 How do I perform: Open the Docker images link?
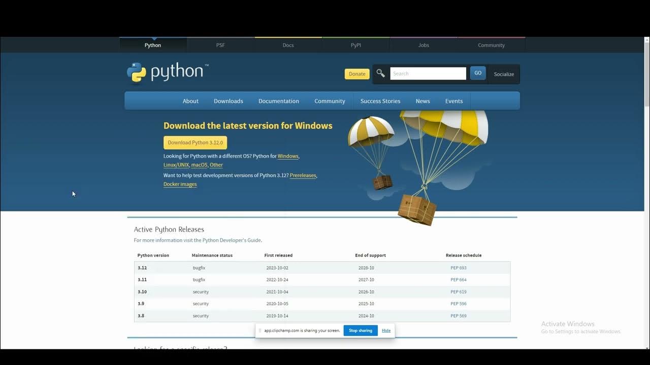(180, 184)
